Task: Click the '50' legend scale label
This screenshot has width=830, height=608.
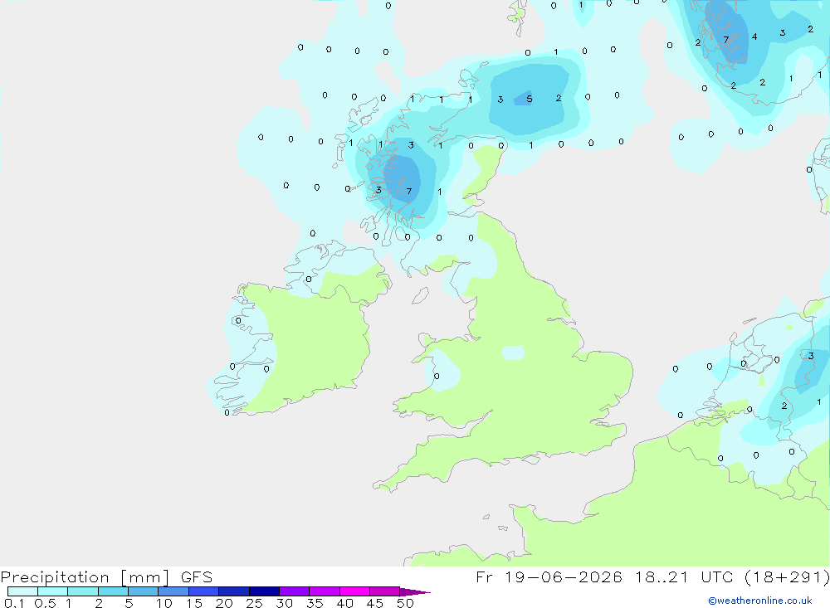Action: click(x=405, y=603)
